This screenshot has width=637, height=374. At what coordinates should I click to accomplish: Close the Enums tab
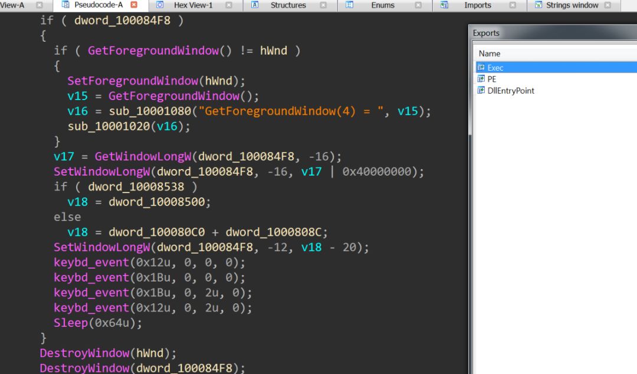[418, 5]
